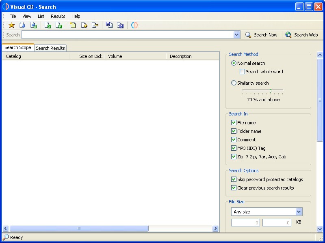Click the options panel scroll down arrow
325x243 pixels.
click(320, 229)
